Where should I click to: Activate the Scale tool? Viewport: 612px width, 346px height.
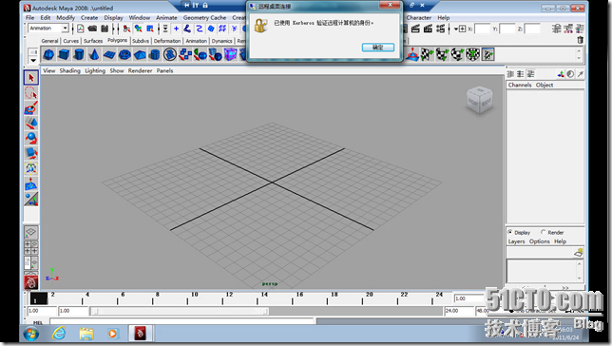pos(31,153)
